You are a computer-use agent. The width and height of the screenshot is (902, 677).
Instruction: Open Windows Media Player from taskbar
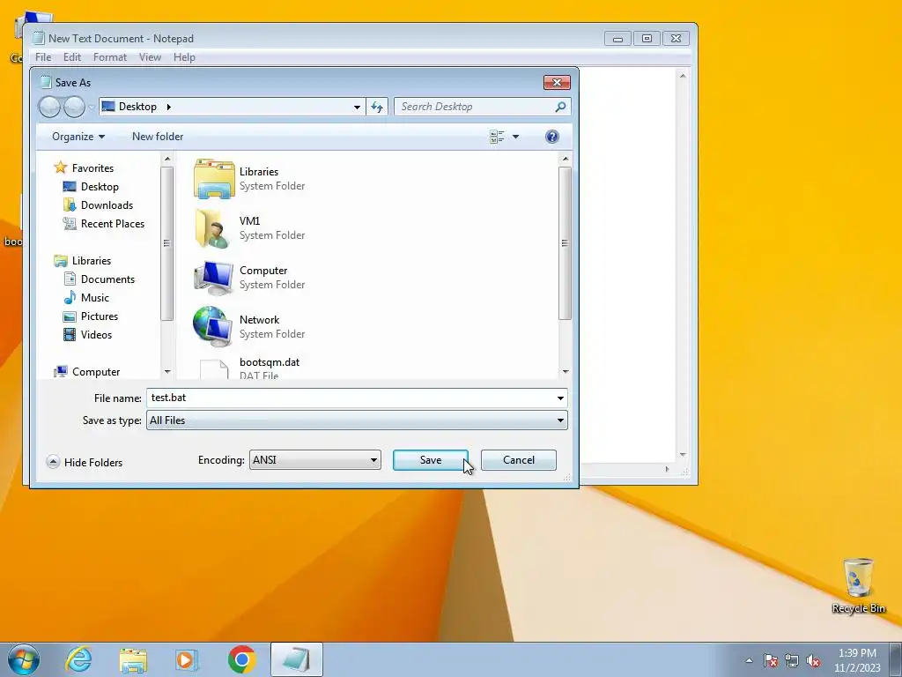click(x=187, y=659)
